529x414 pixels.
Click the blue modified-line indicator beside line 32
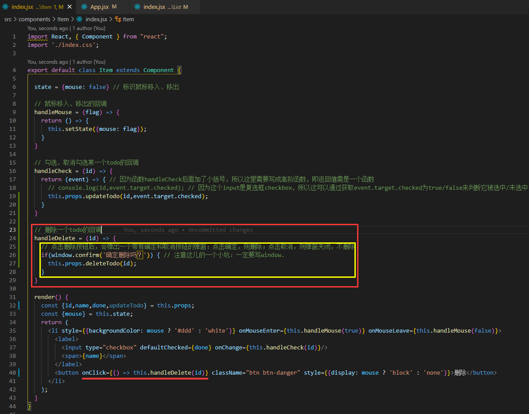[19, 305]
